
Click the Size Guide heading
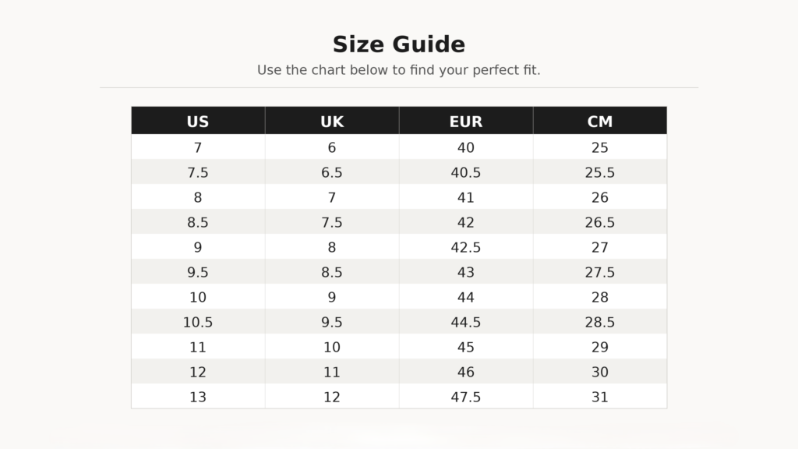399,44
